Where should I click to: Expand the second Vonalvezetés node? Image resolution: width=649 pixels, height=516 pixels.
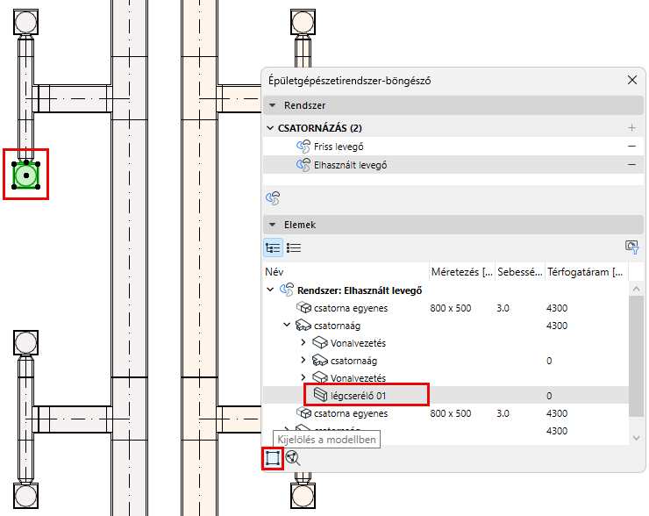click(303, 377)
